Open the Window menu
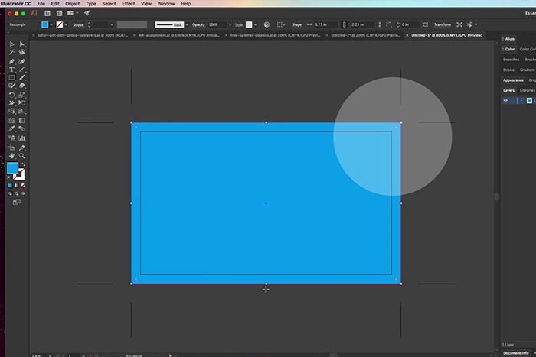The image size is (536, 357). (x=166, y=3)
